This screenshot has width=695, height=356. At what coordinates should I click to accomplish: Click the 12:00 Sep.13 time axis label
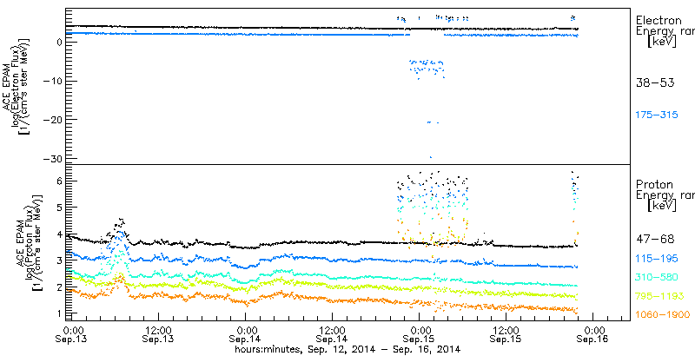coord(158,335)
